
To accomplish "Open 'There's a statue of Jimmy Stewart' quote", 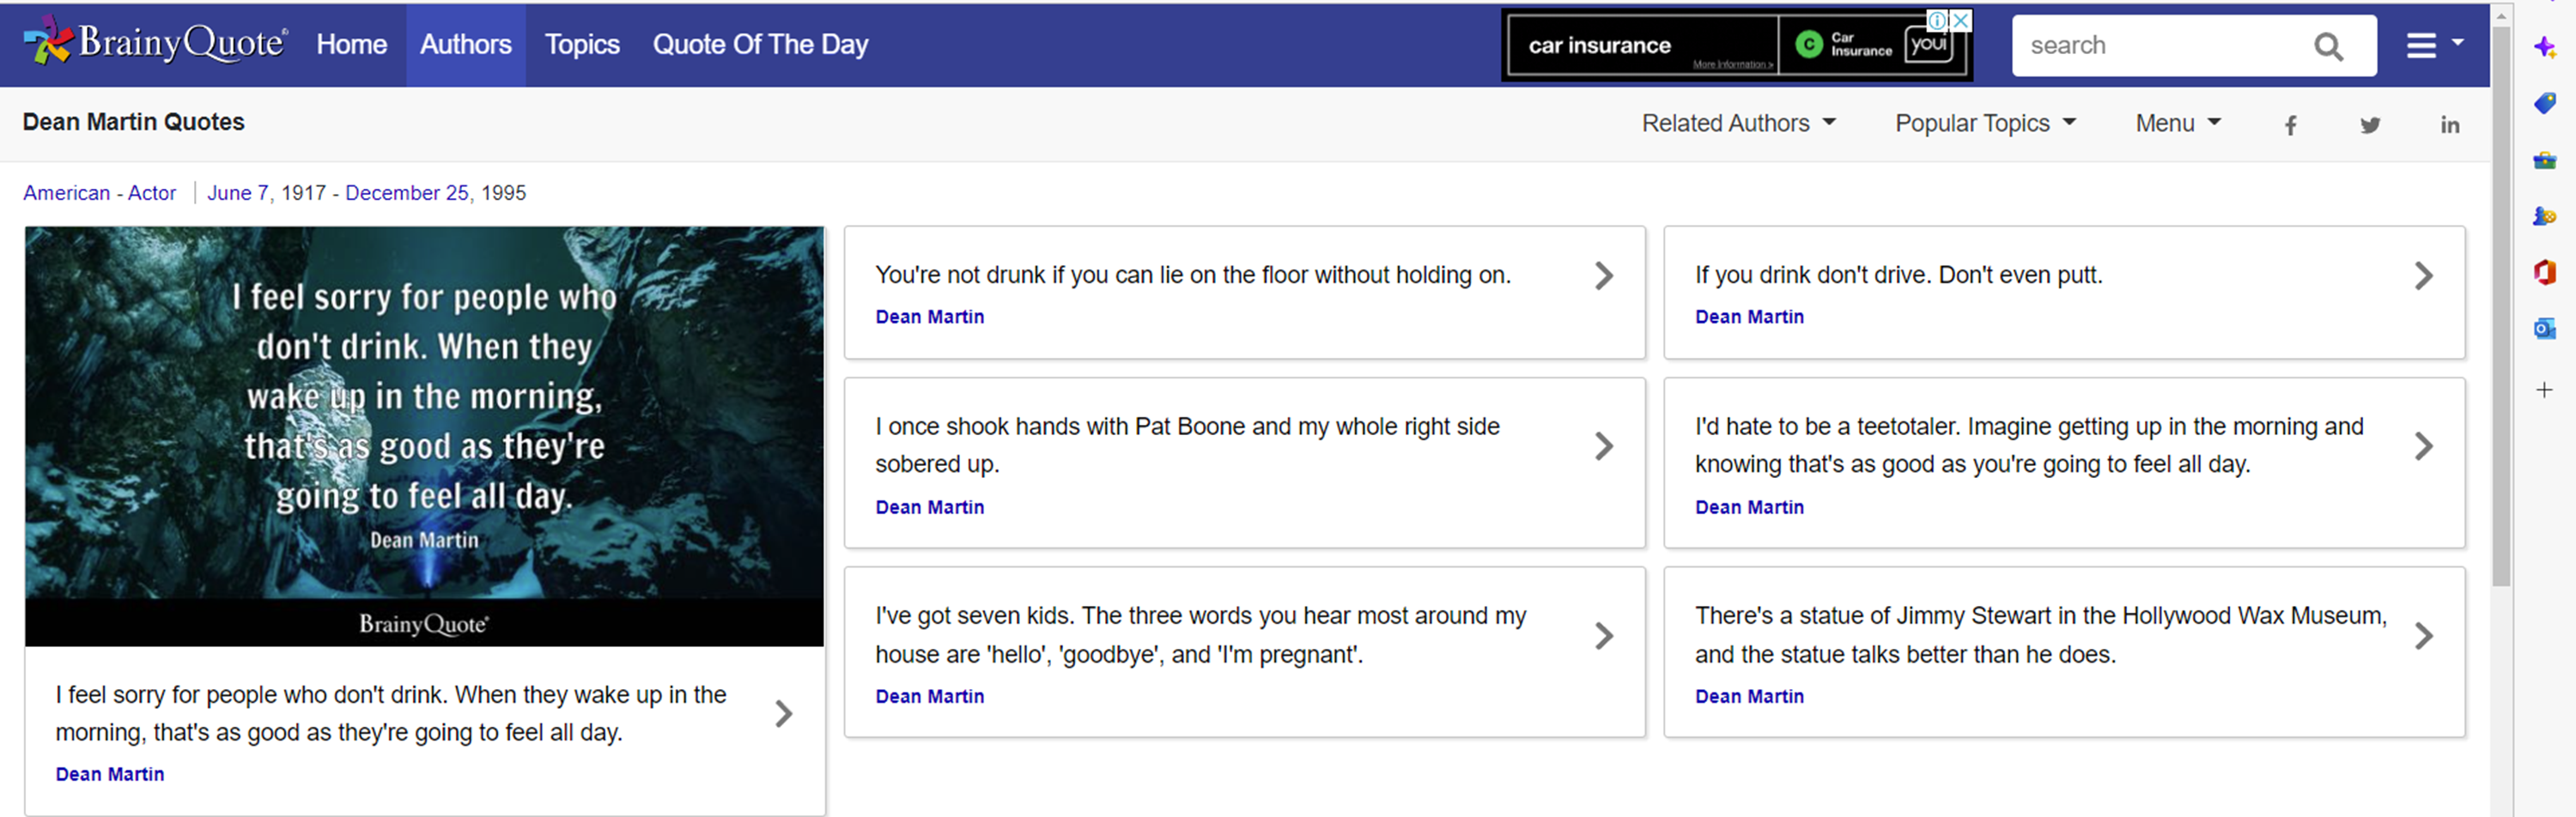I will coord(2041,635).
